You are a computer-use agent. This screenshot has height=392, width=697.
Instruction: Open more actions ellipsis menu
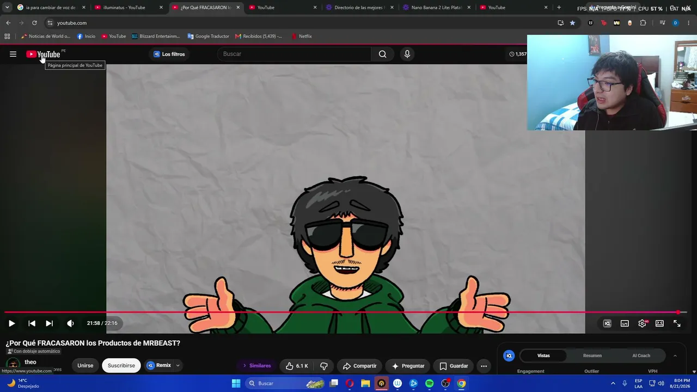pyautogui.click(x=484, y=366)
